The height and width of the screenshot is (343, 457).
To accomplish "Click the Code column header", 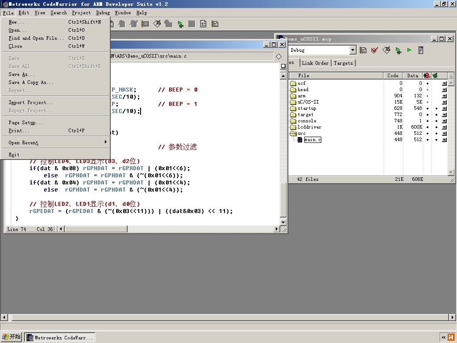I will click(393, 75).
